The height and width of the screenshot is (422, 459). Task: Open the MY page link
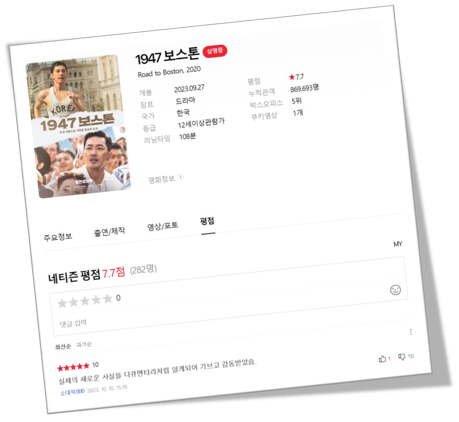coord(398,244)
